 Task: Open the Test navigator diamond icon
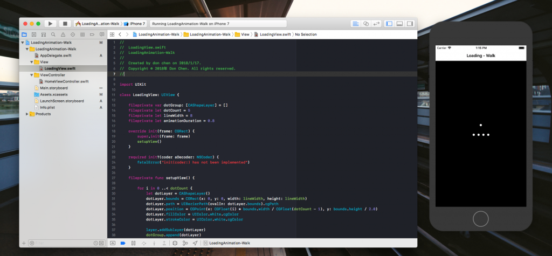[x=73, y=34]
